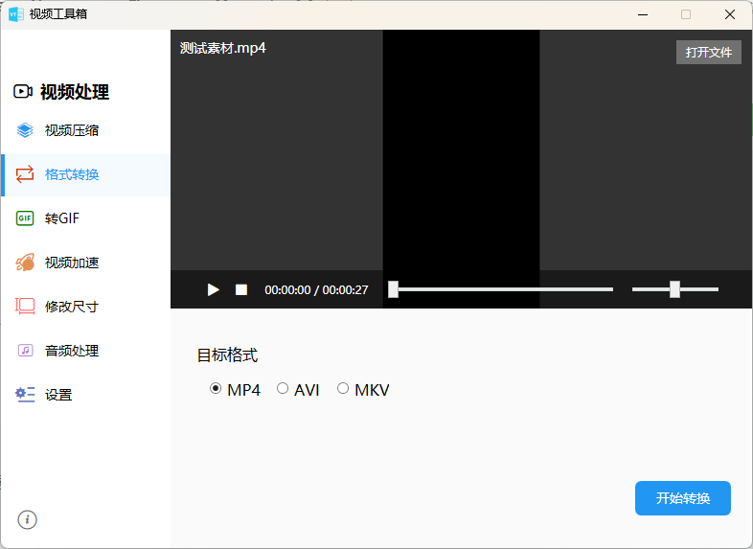This screenshot has width=753, height=549.
Task: Click the 打开文件 button
Action: (x=708, y=52)
